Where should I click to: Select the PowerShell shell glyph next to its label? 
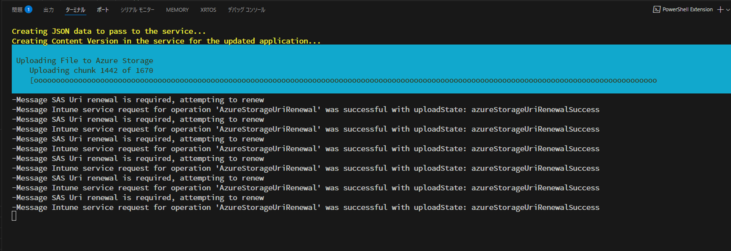657,9
